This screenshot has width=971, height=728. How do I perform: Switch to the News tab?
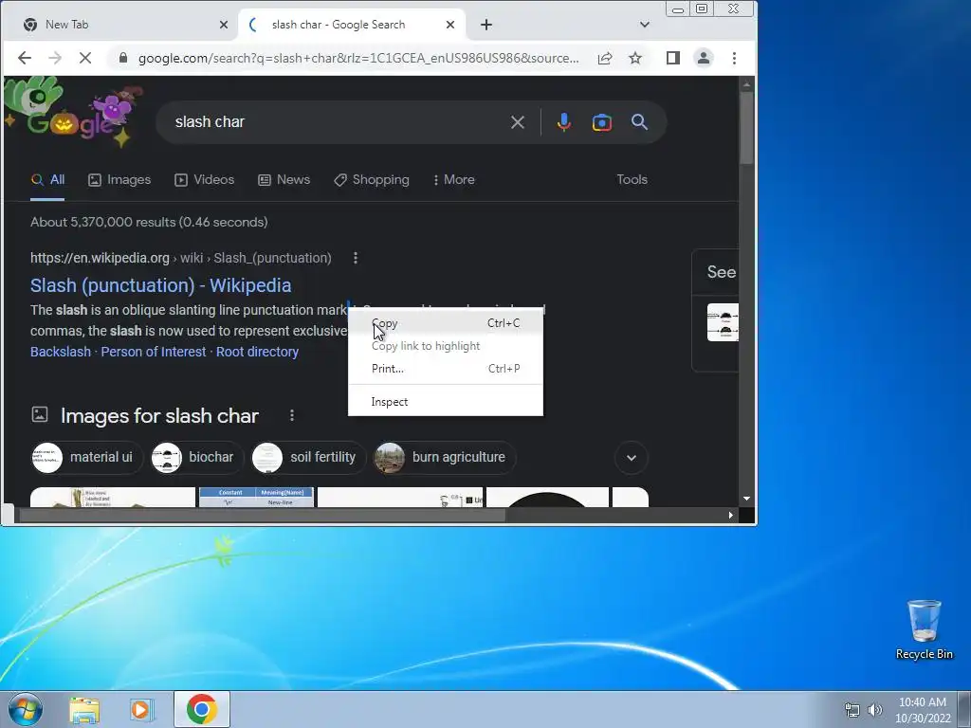point(284,179)
